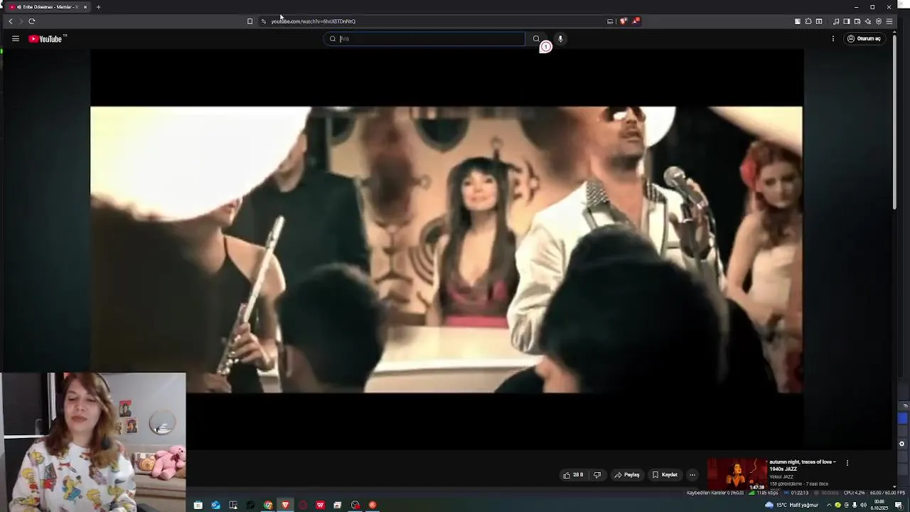
Task: Open the YouTube settings three-dot menu
Action: pyautogui.click(x=833, y=39)
